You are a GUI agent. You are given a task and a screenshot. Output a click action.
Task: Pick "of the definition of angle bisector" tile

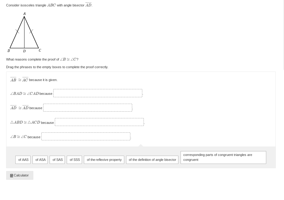152,160
